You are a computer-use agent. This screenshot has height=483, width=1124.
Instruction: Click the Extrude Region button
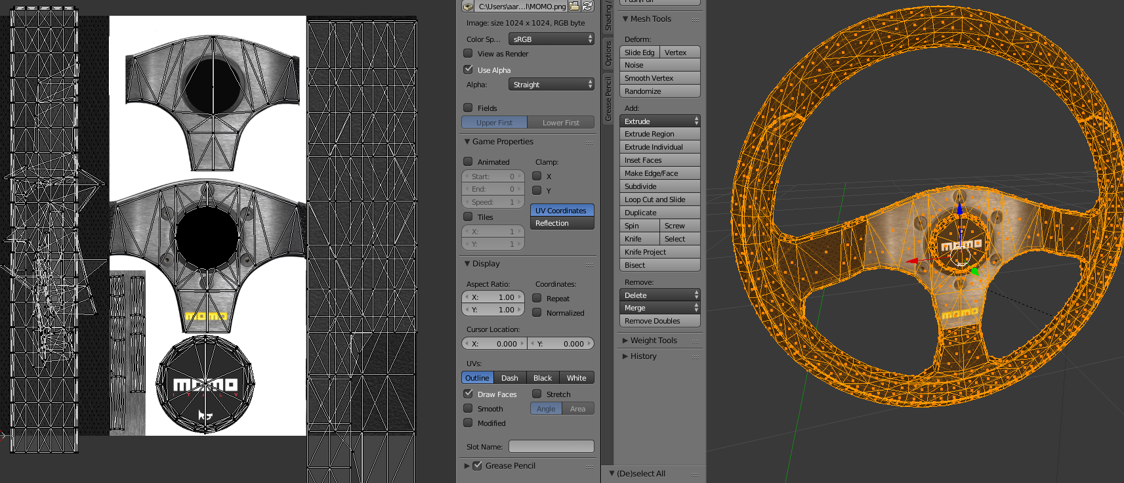[x=660, y=134]
